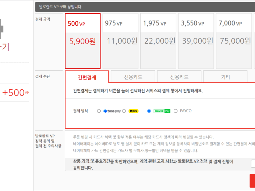Click the 네이버페이 카드 간편결제는 notice line

tap(135, 151)
